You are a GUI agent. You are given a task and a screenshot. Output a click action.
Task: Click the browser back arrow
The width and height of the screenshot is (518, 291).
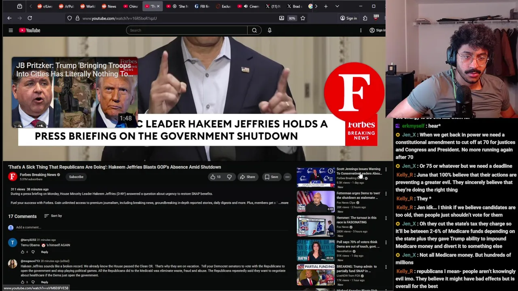[9, 18]
